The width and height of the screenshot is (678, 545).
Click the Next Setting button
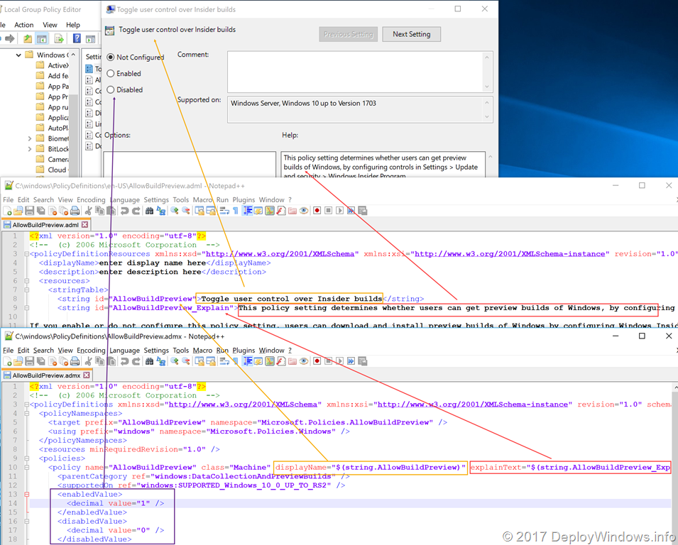point(411,34)
